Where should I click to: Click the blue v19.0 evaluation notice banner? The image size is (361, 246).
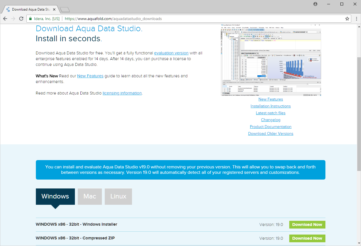coord(180,170)
